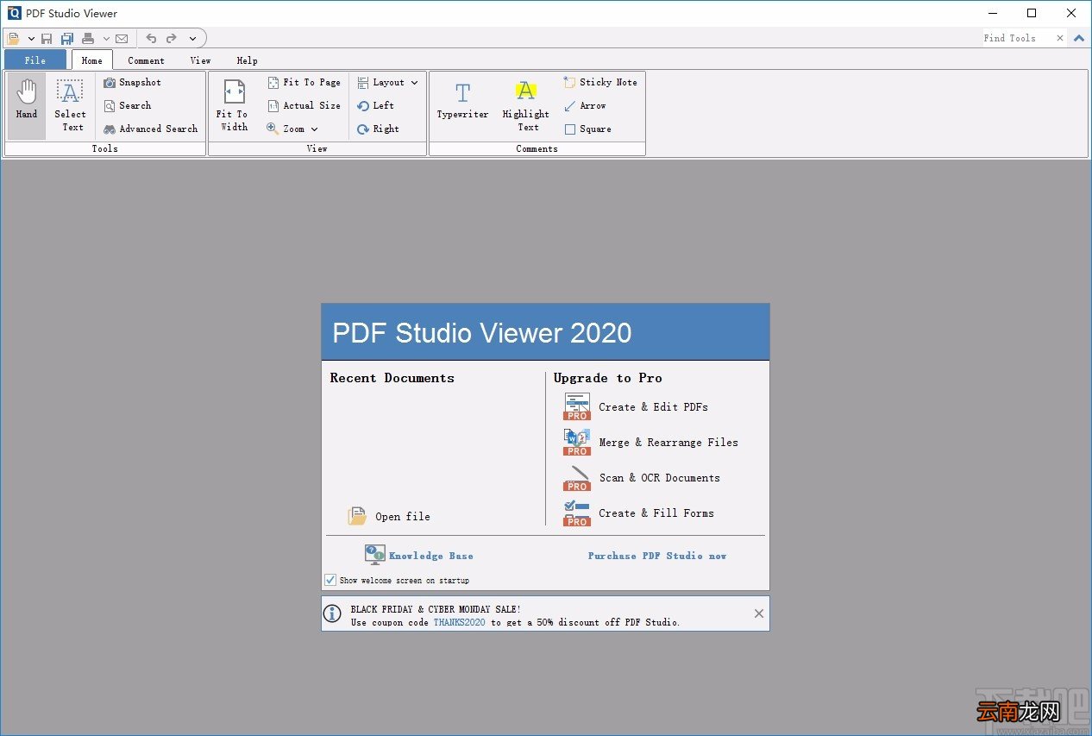
Task: Open the Layout dropdown menu
Action: point(387,82)
